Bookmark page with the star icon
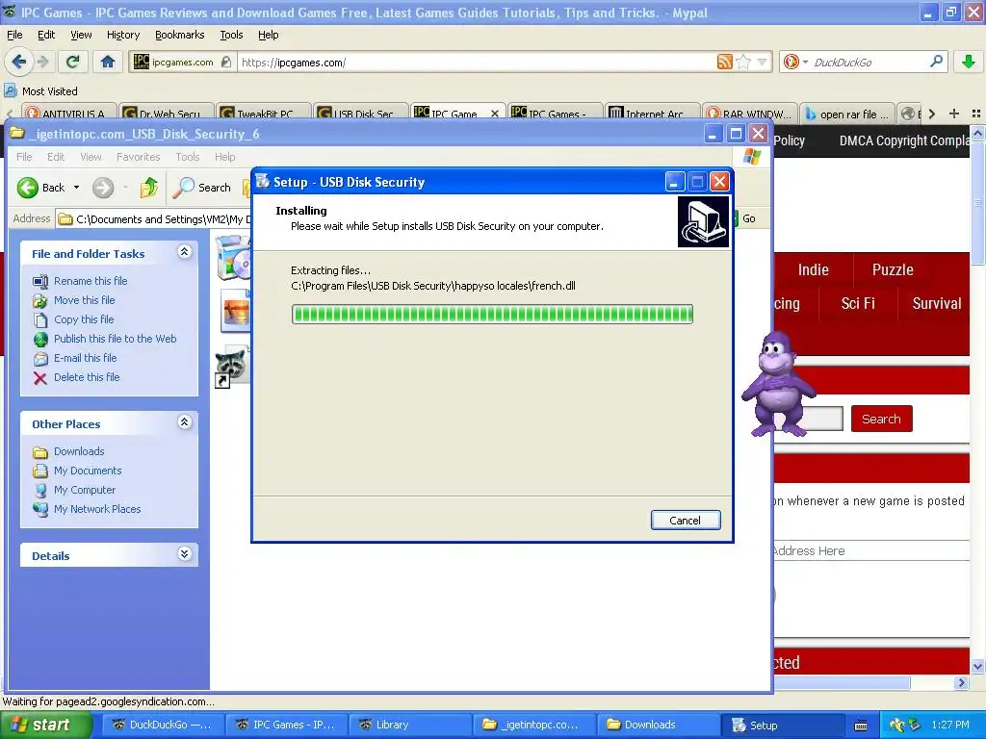This screenshot has height=739, width=986. click(x=743, y=62)
